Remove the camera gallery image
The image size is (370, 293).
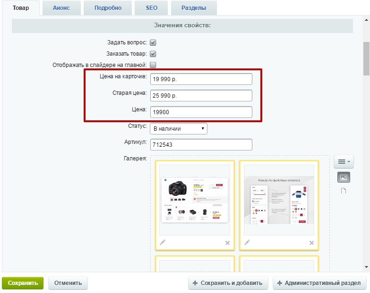[x=227, y=243]
